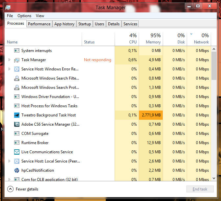This screenshot has height=201, width=221.
Task: Select the Processes tab
Action: click(16, 23)
